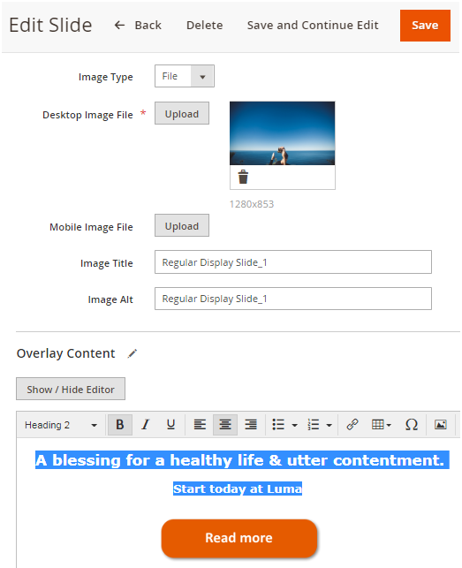Expand the numbered list style arrow
The width and height of the screenshot is (462, 568).
(x=329, y=425)
